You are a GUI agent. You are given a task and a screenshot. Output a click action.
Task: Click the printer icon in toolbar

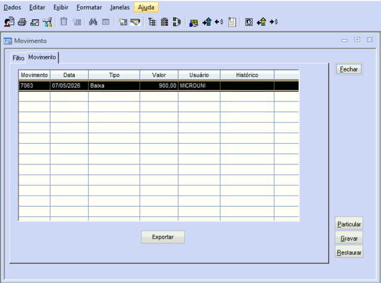[x=22, y=22]
